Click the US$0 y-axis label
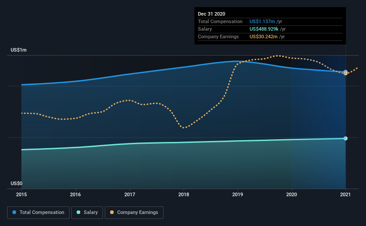This screenshot has width=366, height=226. (x=16, y=184)
